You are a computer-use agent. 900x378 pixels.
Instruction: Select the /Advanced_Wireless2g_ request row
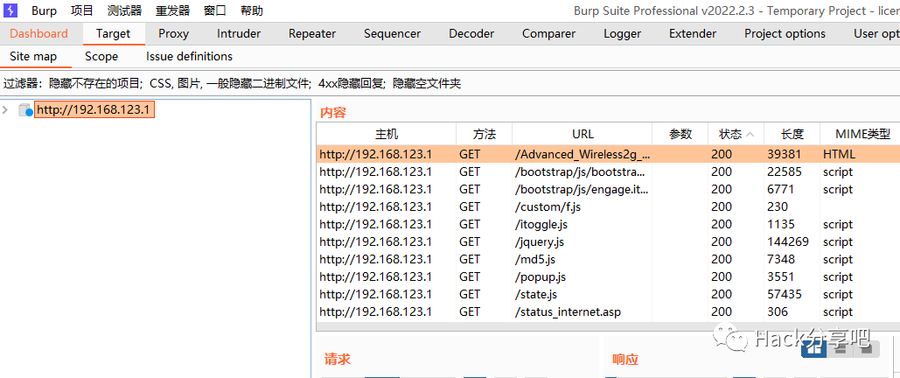point(608,154)
